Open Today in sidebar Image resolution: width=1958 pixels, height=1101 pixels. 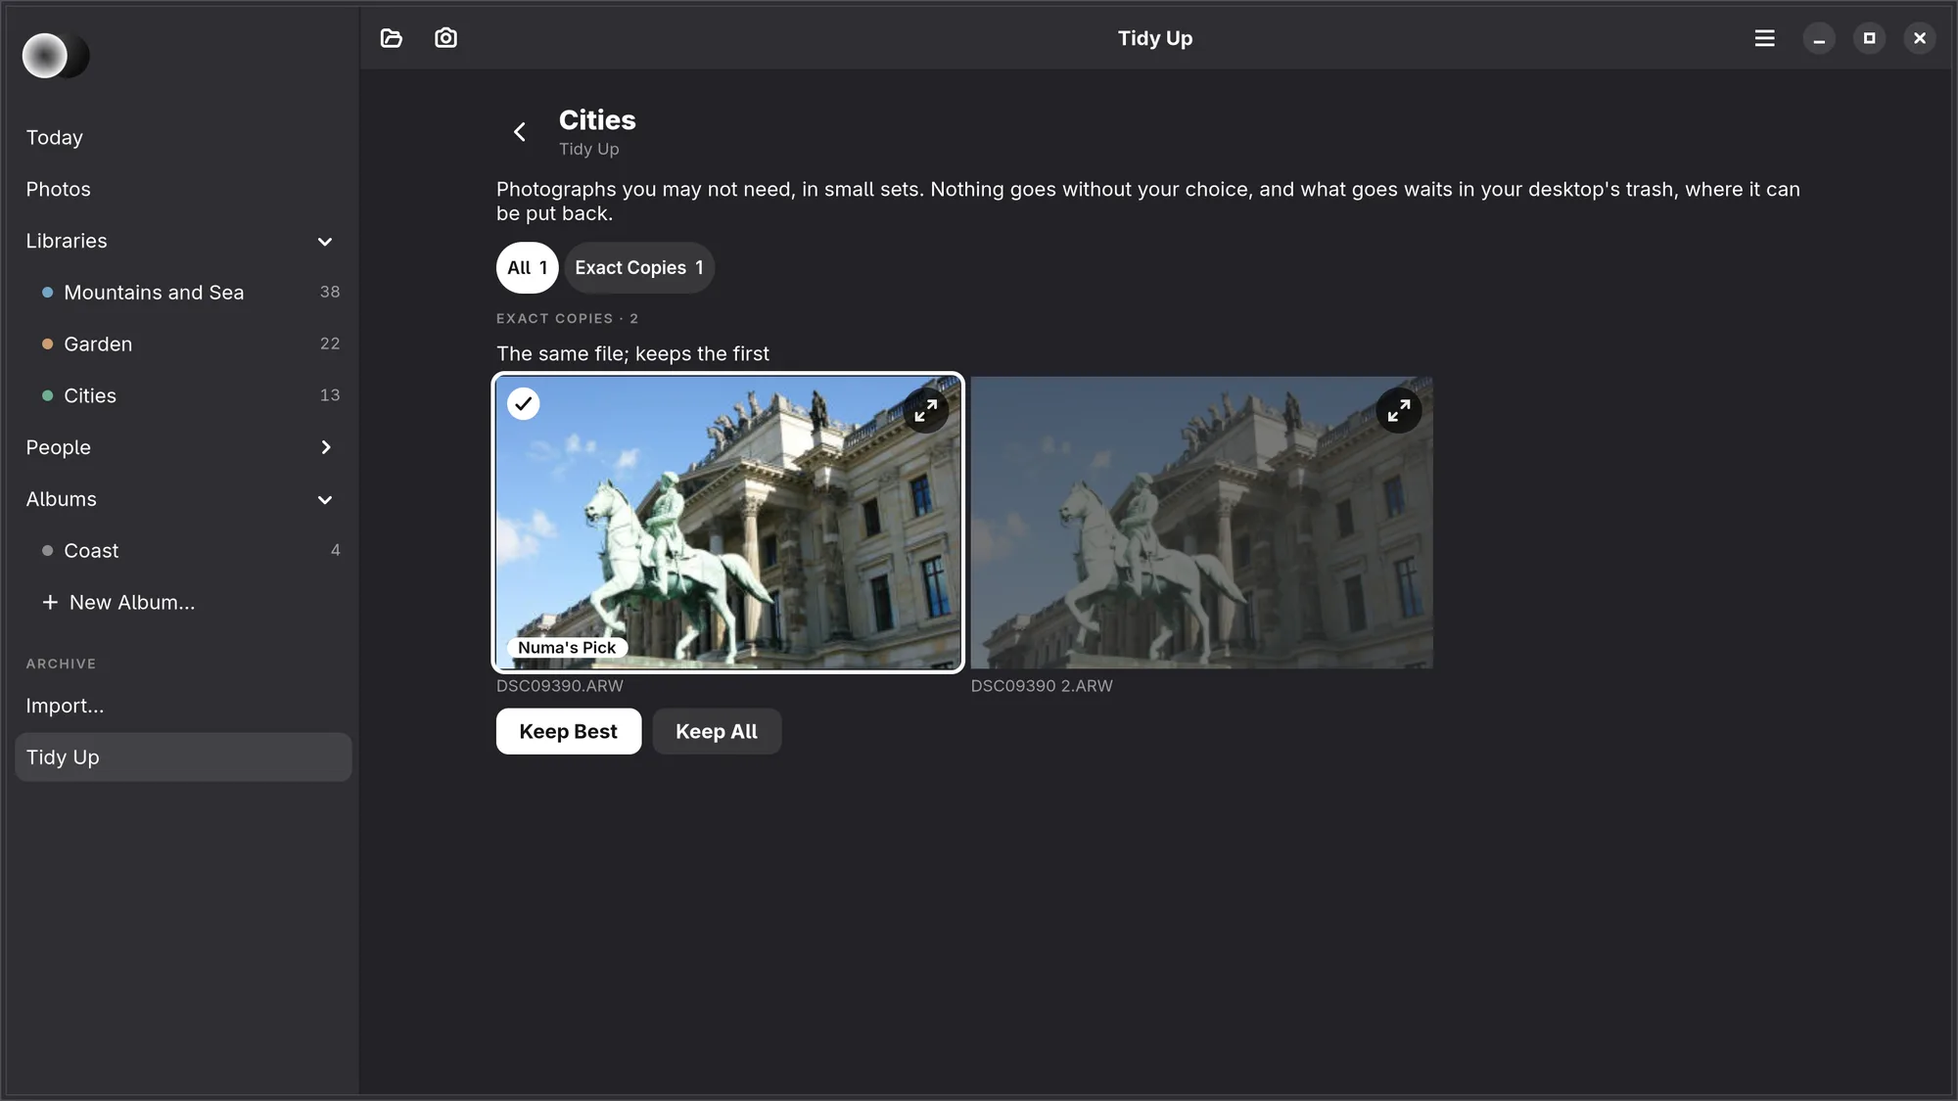[183, 138]
